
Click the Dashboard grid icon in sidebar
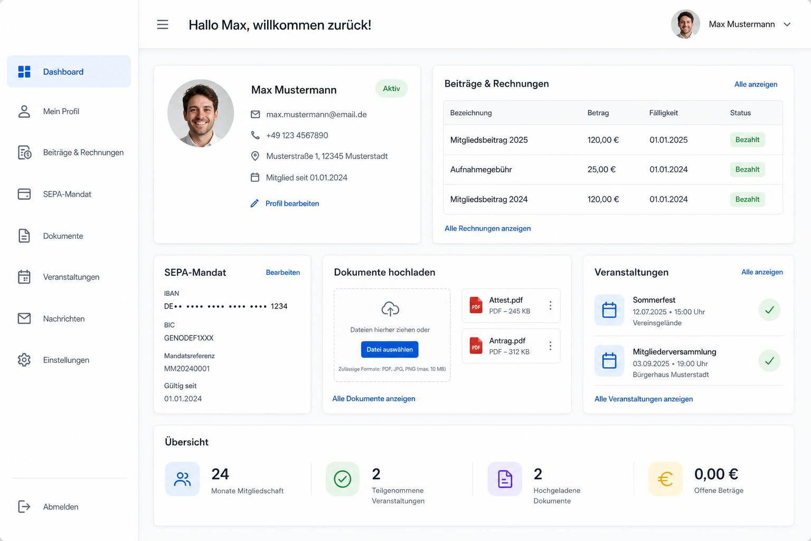pyautogui.click(x=24, y=71)
